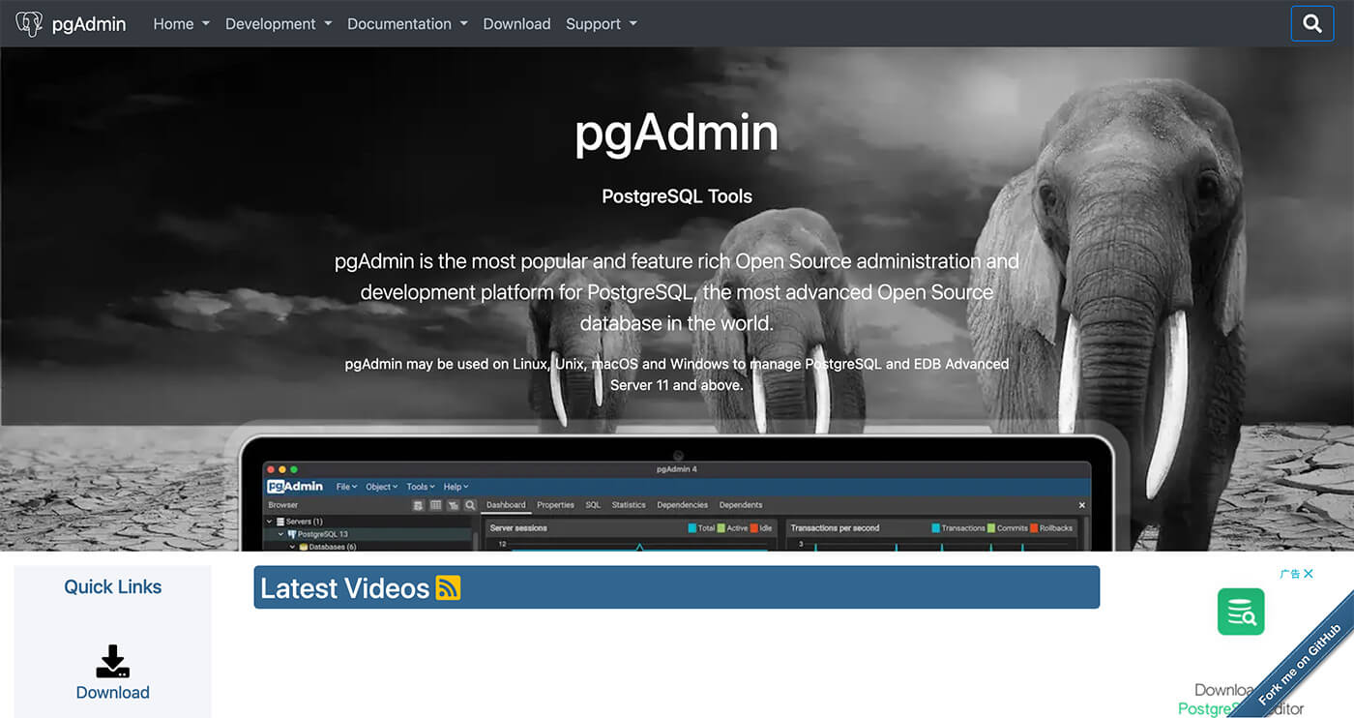The width and height of the screenshot is (1354, 718).
Task: Click the Server sessions chart title
Action: pos(518,528)
